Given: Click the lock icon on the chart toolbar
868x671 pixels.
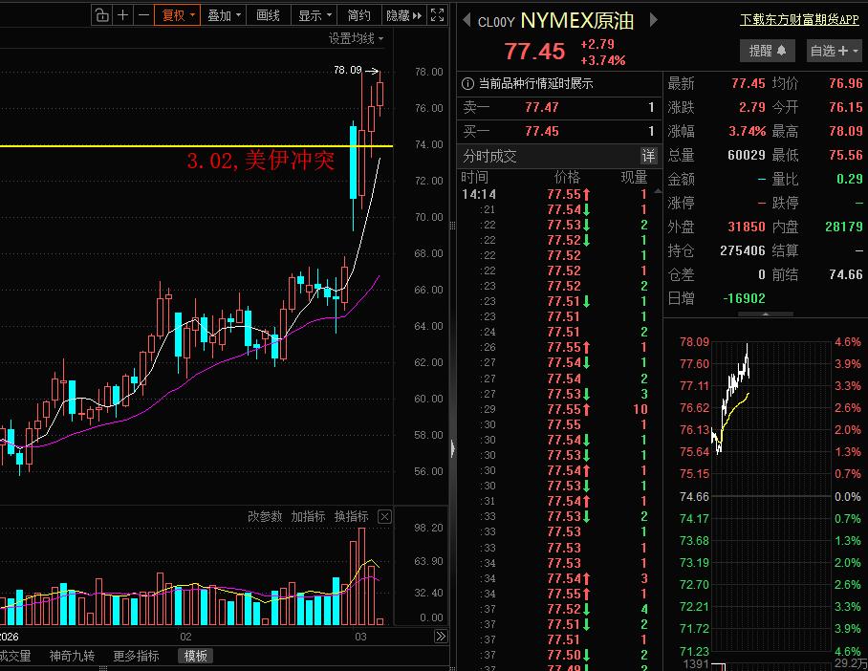Looking at the screenshot, I should pyautogui.click(x=101, y=15).
